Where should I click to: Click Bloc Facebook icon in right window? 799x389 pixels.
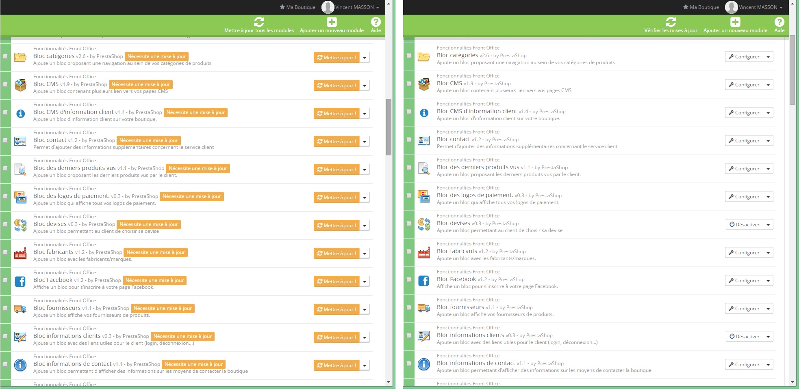pos(424,280)
